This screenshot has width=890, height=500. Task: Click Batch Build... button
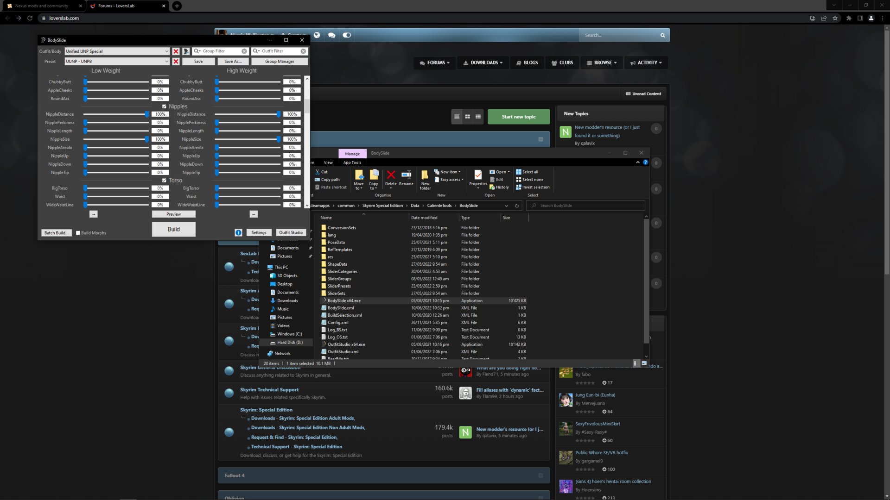point(57,233)
